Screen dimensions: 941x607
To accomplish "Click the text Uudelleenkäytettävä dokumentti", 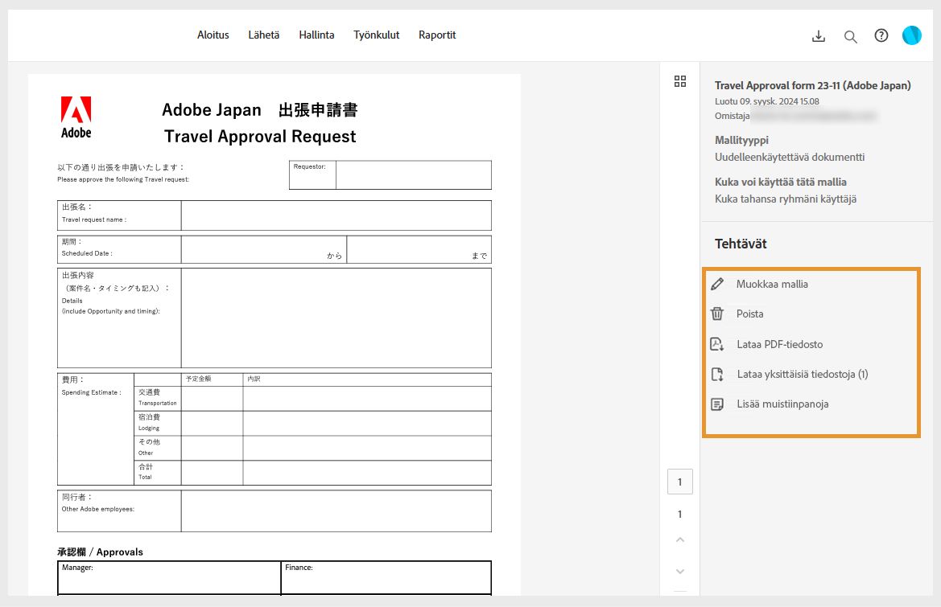I will (790, 157).
